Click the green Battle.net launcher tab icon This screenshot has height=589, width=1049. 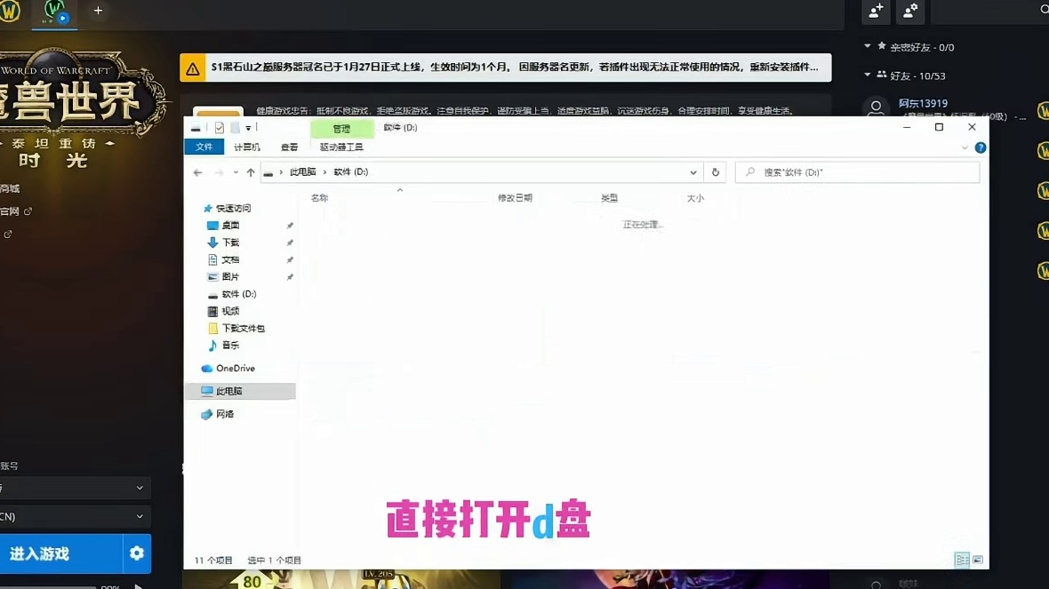pyautogui.click(x=54, y=12)
